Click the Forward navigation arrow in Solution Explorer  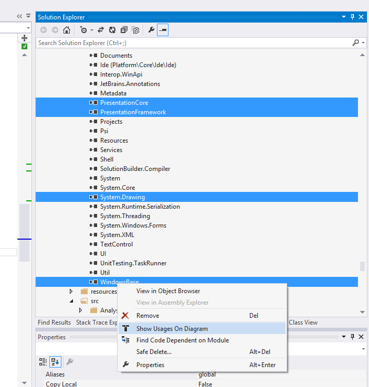click(55, 30)
